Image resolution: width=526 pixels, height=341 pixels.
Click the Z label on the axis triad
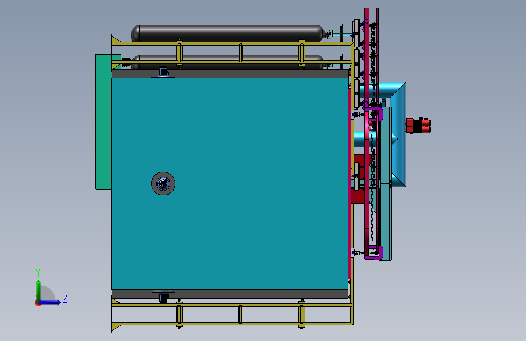(x=65, y=299)
